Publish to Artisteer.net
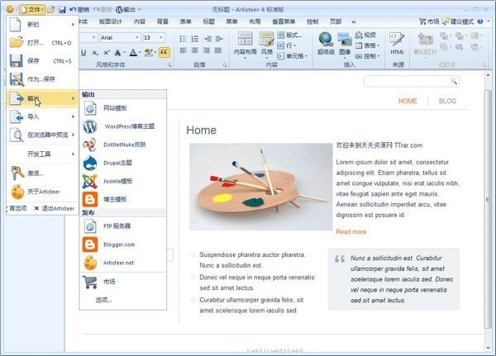 click(119, 263)
